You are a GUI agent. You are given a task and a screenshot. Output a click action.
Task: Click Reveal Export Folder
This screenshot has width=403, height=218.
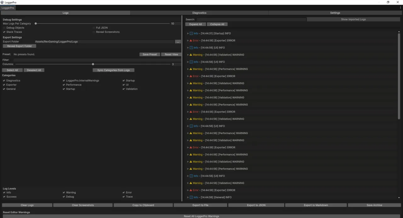coord(20,46)
